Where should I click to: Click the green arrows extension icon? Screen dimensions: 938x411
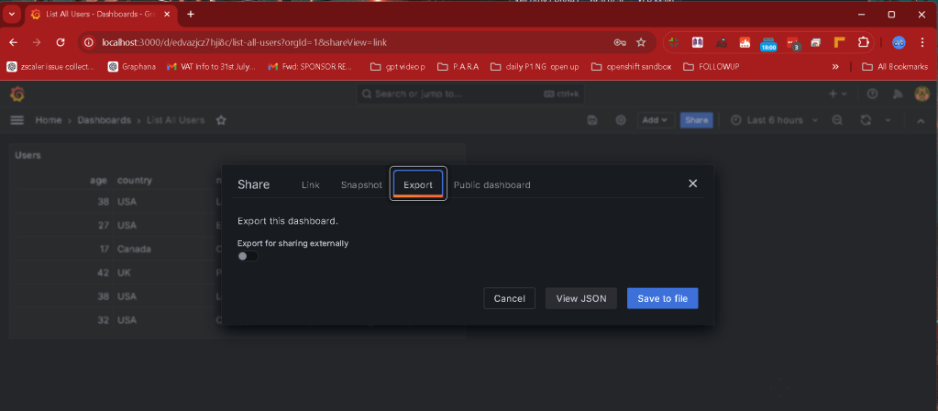[674, 42]
